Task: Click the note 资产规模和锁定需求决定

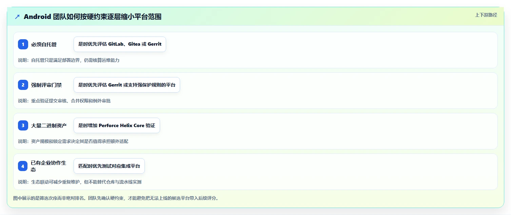Action: [x=73, y=141]
